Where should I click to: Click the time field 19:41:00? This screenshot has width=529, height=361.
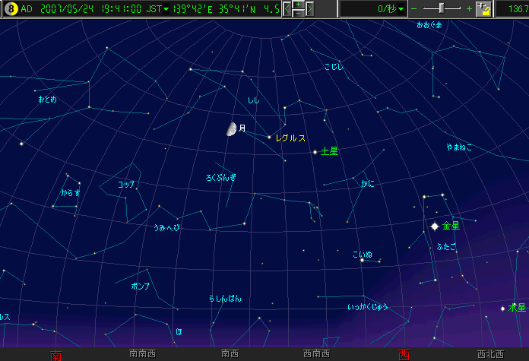[119, 9]
